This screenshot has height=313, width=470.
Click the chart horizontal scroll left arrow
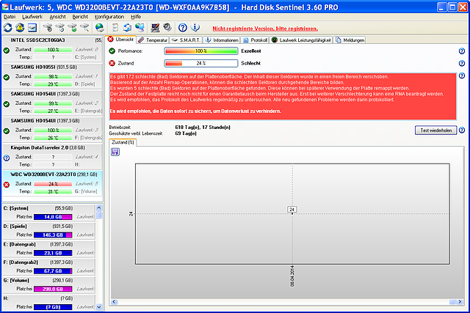tap(114, 302)
